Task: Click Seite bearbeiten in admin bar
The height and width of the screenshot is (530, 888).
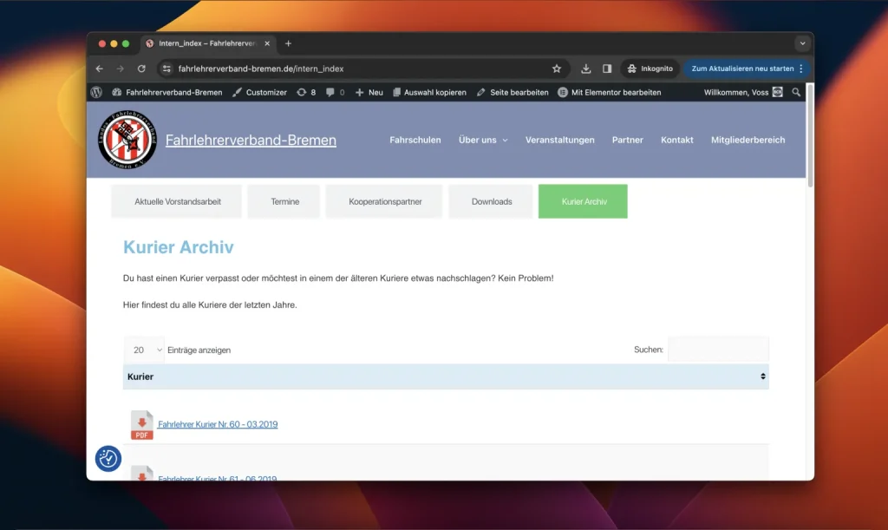Action: (513, 92)
